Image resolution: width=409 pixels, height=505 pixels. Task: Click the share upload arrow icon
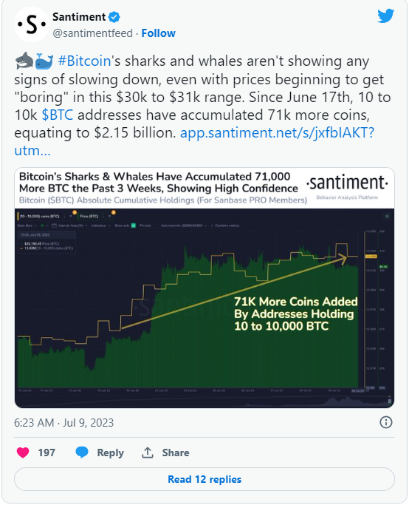tap(148, 453)
